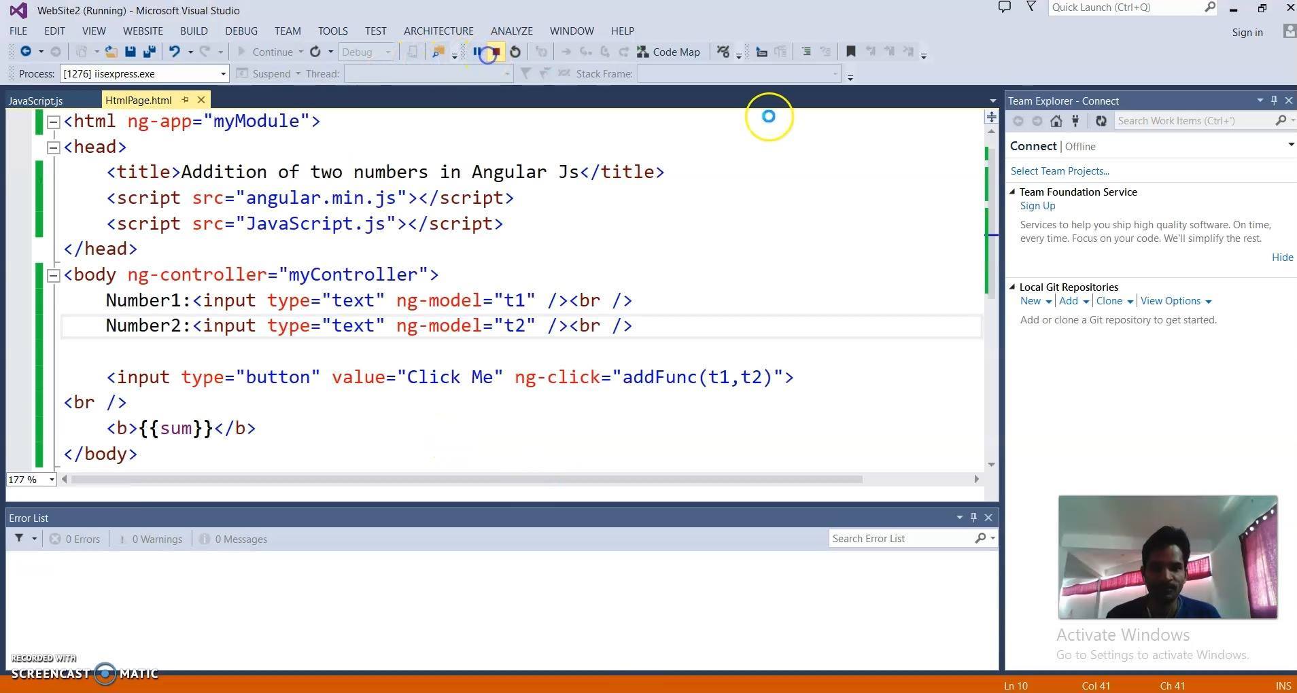
Task: Click the Save All icon
Action: [150, 52]
